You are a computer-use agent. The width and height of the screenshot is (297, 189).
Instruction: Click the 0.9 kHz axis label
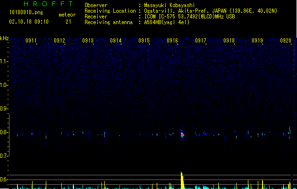[4, 109]
